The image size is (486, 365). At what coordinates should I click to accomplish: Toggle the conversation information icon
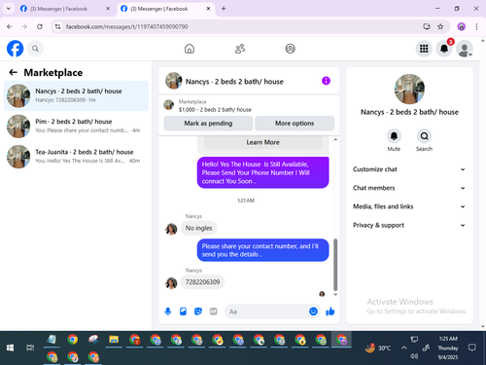point(326,81)
